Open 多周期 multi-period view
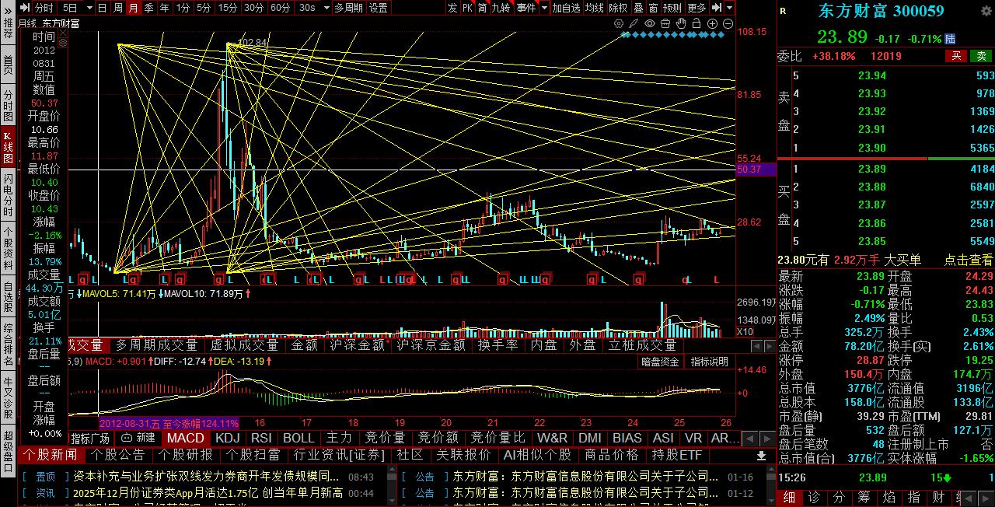Image resolution: width=995 pixels, height=507 pixels. [x=349, y=8]
